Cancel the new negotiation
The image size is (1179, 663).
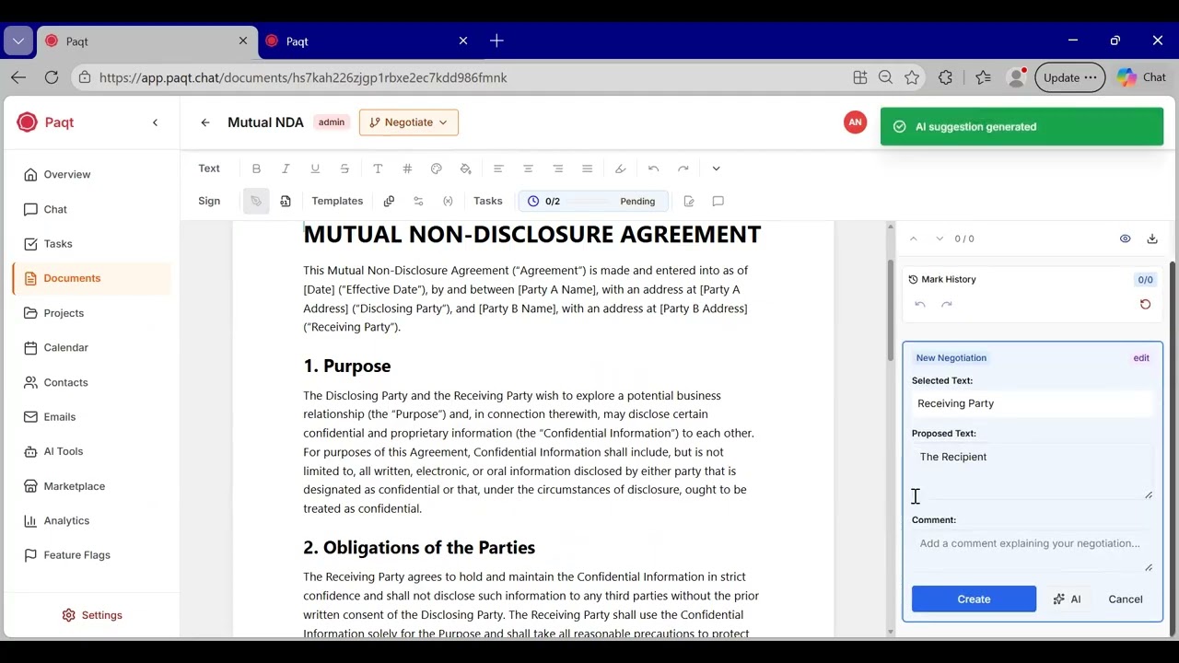1126,599
